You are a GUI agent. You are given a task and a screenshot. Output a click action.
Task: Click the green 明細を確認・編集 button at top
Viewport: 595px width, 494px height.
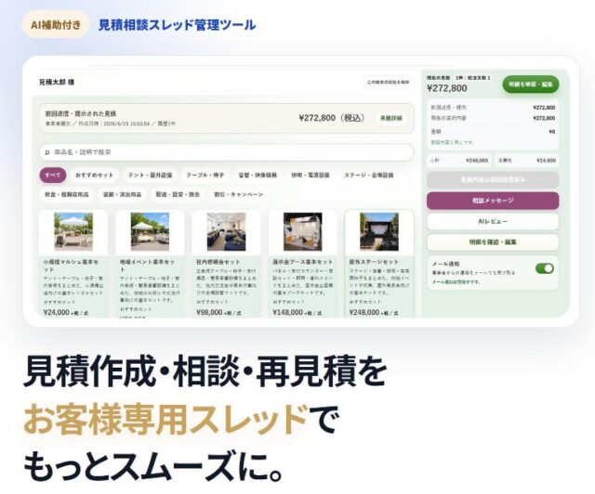tap(531, 84)
